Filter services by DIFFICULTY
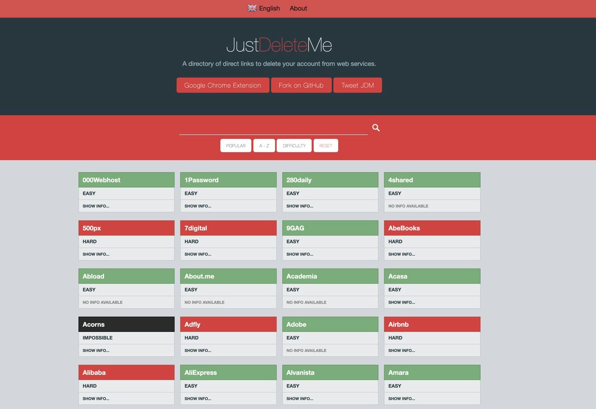 [294, 145]
